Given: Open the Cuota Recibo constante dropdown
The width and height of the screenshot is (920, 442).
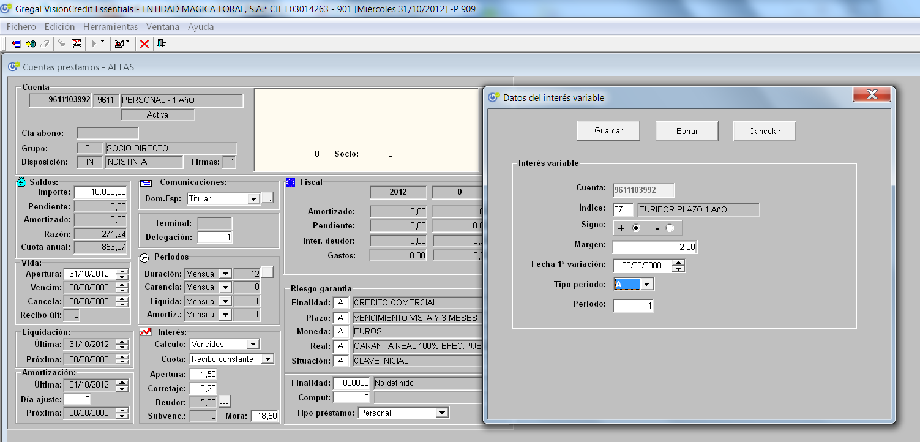Looking at the screenshot, I should [x=268, y=359].
